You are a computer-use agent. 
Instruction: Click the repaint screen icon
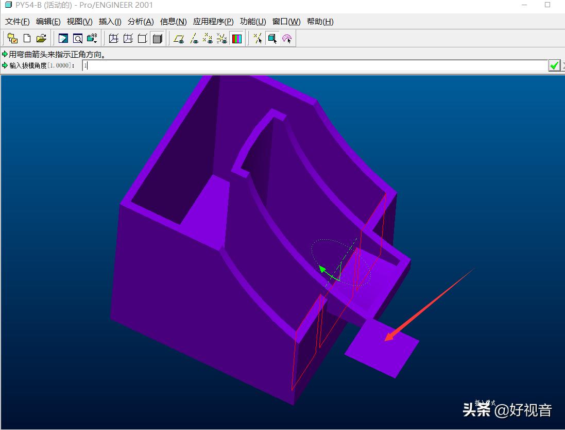click(x=63, y=39)
